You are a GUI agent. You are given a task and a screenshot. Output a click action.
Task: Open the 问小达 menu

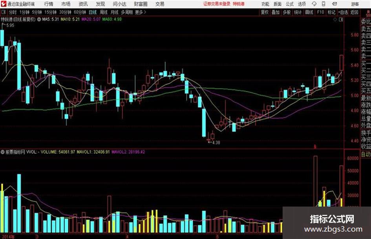(x=119, y=4)
